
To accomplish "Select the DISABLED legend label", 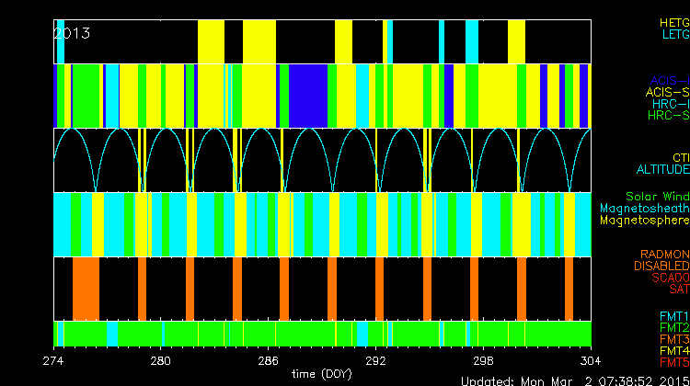I will pyautogui.click(x=661, y=266).
